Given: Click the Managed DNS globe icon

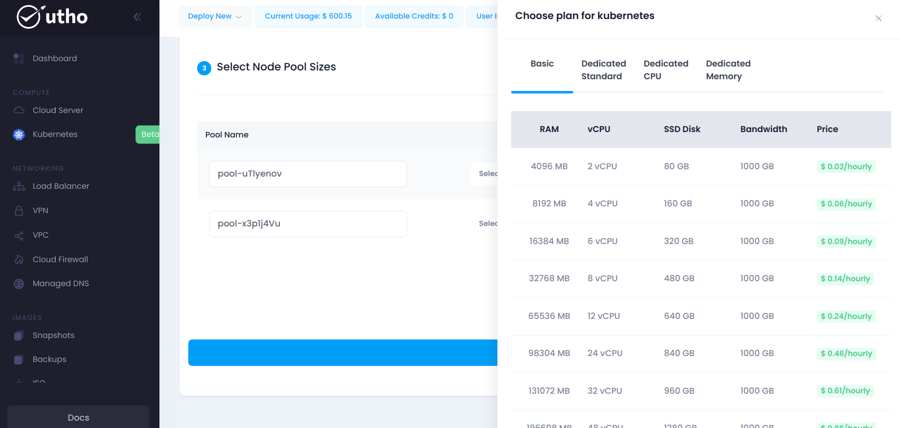Looking at the screenshot, I should 19,284.
